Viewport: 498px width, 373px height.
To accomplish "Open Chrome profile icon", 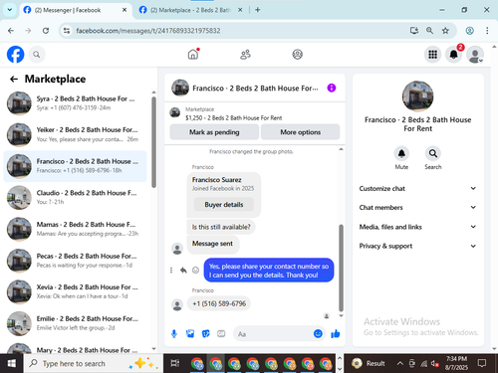I will tap(469, 31).
